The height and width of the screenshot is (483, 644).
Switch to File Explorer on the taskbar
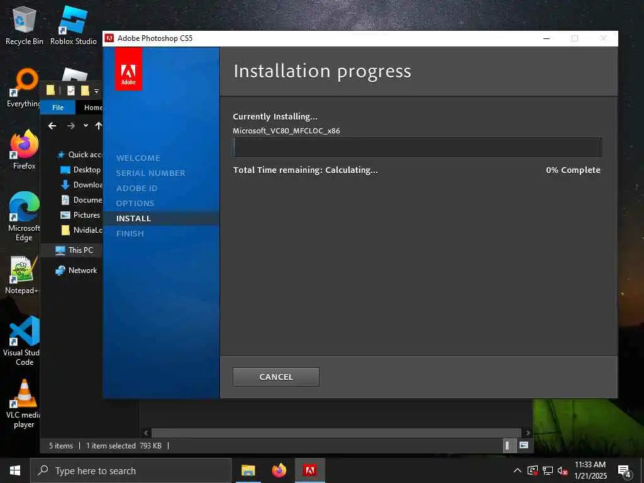(248, 470)
